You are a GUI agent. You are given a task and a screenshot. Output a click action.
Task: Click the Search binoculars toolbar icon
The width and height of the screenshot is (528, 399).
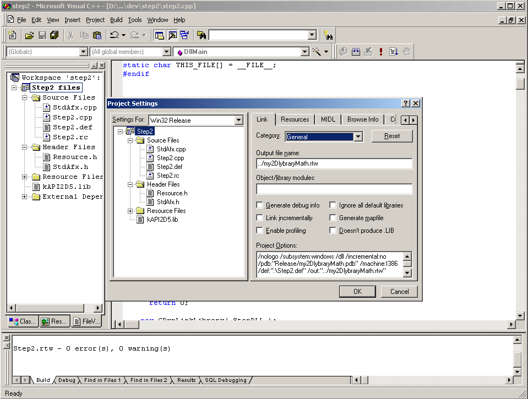pyautogui.click(x=328, y=35)
